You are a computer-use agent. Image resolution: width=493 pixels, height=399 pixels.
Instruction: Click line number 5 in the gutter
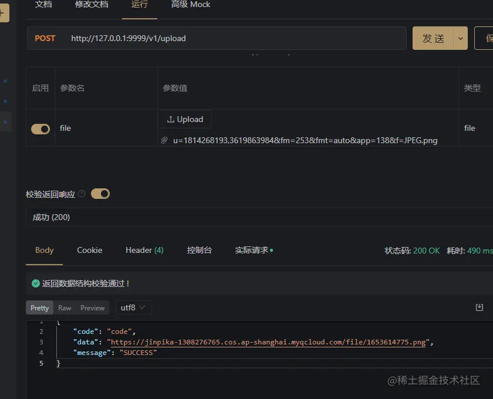pos(41,363)
